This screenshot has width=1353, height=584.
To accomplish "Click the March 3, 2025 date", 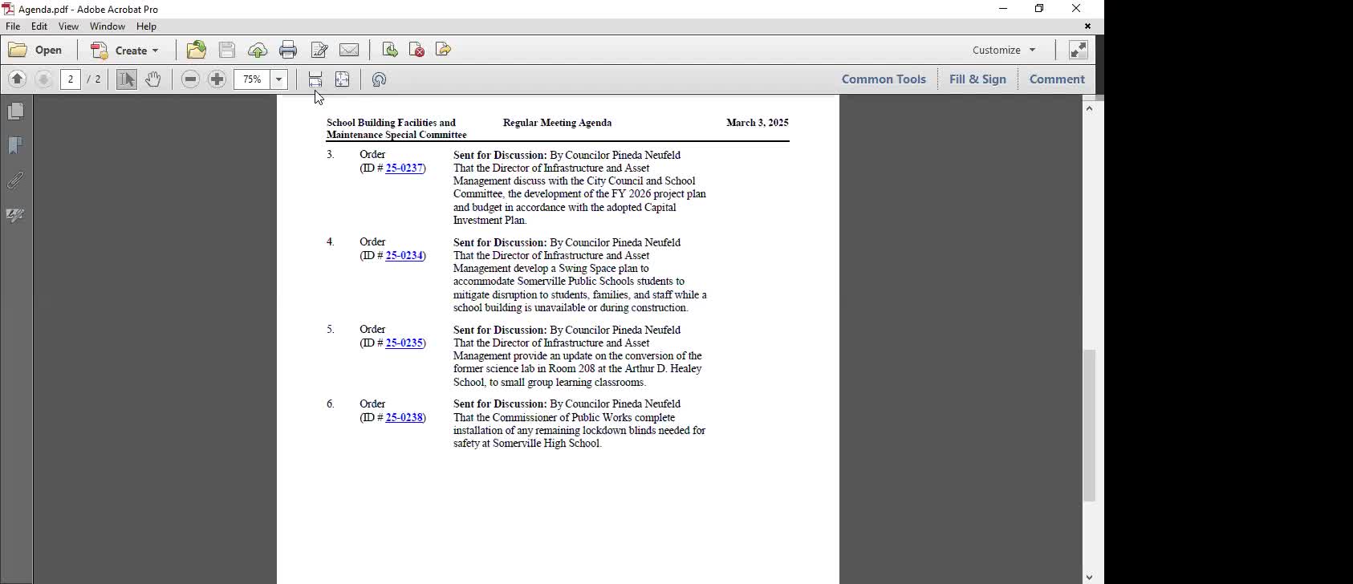I will point(757,123).
